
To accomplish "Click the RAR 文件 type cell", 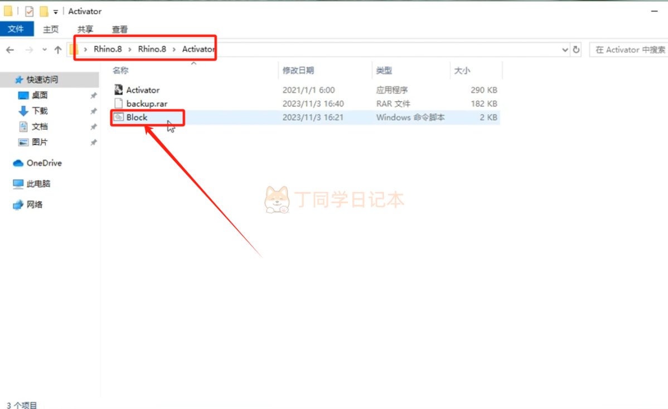I will click(x=393, y=104).
